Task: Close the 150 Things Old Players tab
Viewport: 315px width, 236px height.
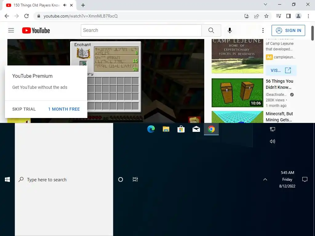Action: coord(71,5)
